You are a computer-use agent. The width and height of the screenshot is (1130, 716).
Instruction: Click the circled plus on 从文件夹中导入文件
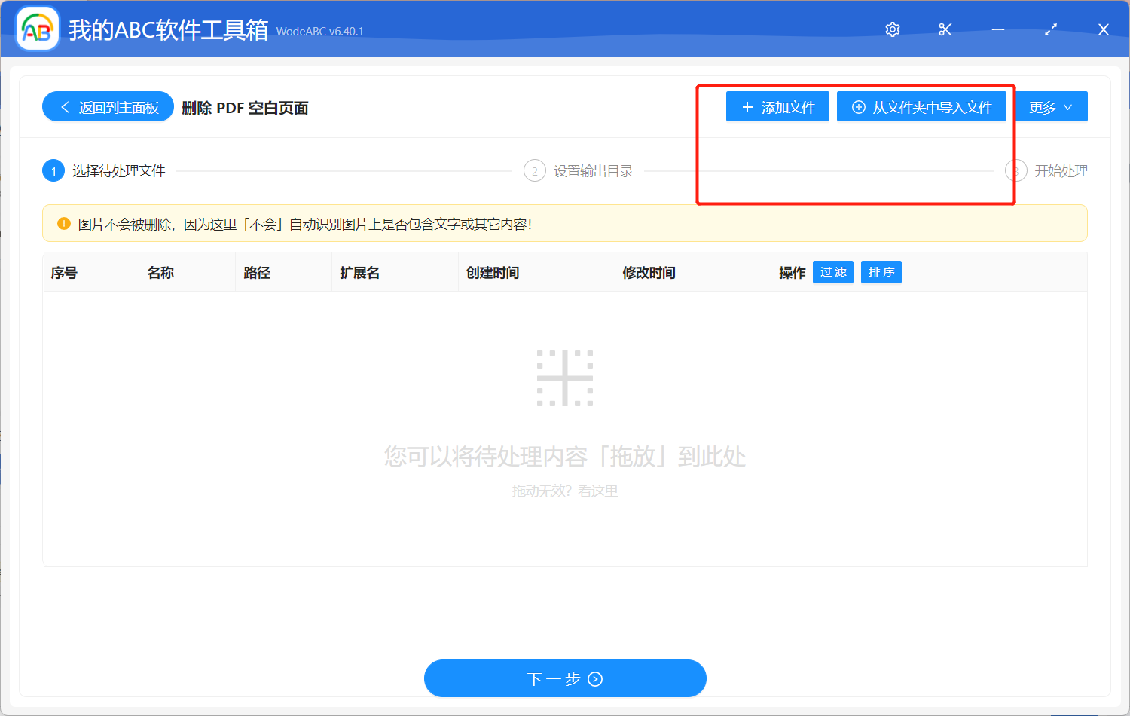(857, 106)
